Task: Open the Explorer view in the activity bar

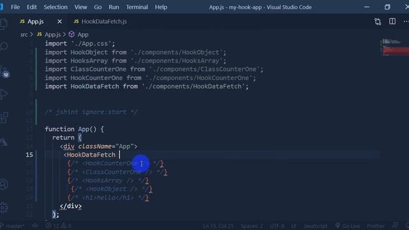Action: pyautogui.click(x=4, y=24)
